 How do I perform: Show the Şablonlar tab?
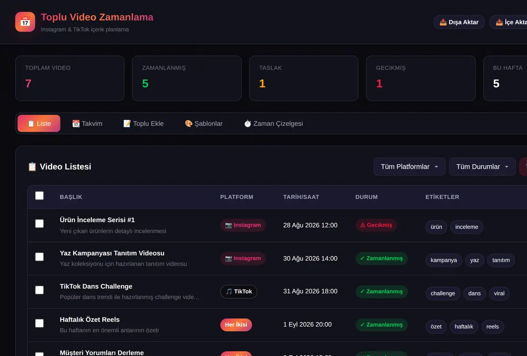pos(204,123)
